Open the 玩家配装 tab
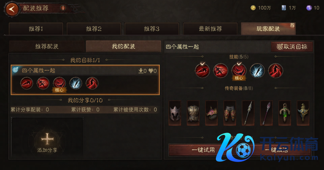This screenshot has height=170, width=324. coord(268,29)
